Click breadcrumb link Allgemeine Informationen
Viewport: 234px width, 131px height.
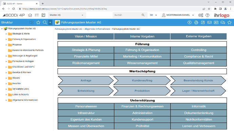click(97, 29)
